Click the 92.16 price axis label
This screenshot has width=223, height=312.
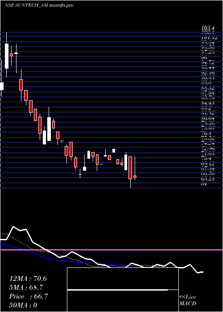point(208,73)
